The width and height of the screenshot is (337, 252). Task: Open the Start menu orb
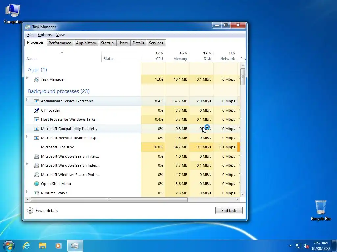(9, 246)
